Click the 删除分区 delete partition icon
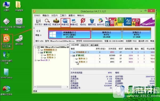 pos(92,22)
